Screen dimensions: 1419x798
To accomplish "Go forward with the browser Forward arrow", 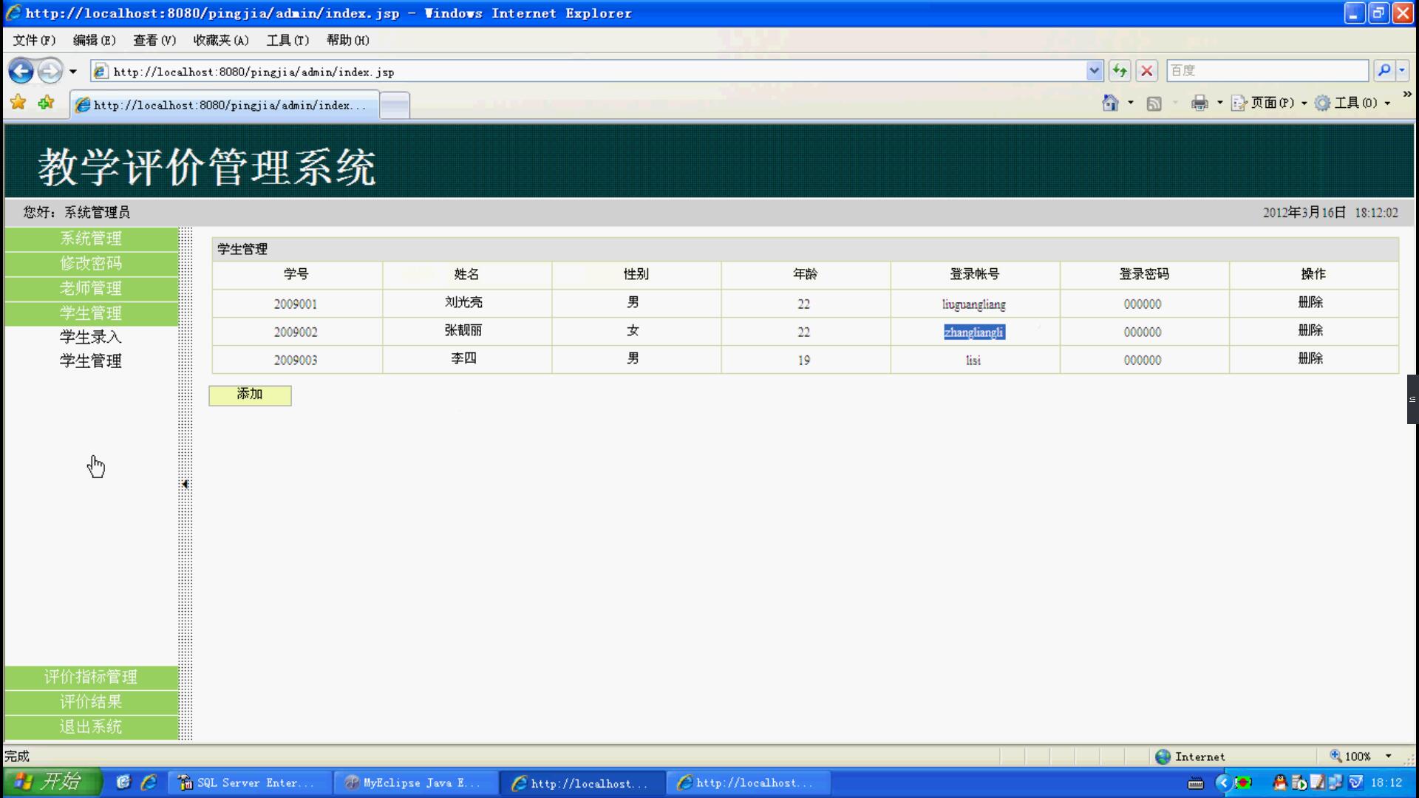I will click(50, 72).
